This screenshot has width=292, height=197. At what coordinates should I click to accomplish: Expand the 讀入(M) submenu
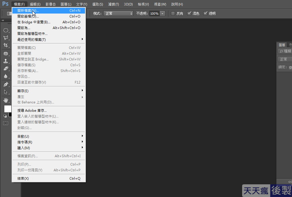tap(49, 148)
